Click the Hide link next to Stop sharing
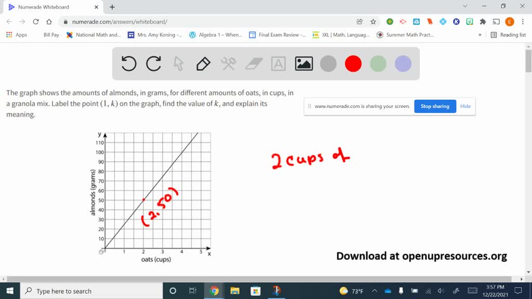This screenshot has height=299, width=532. coord(465,106)
